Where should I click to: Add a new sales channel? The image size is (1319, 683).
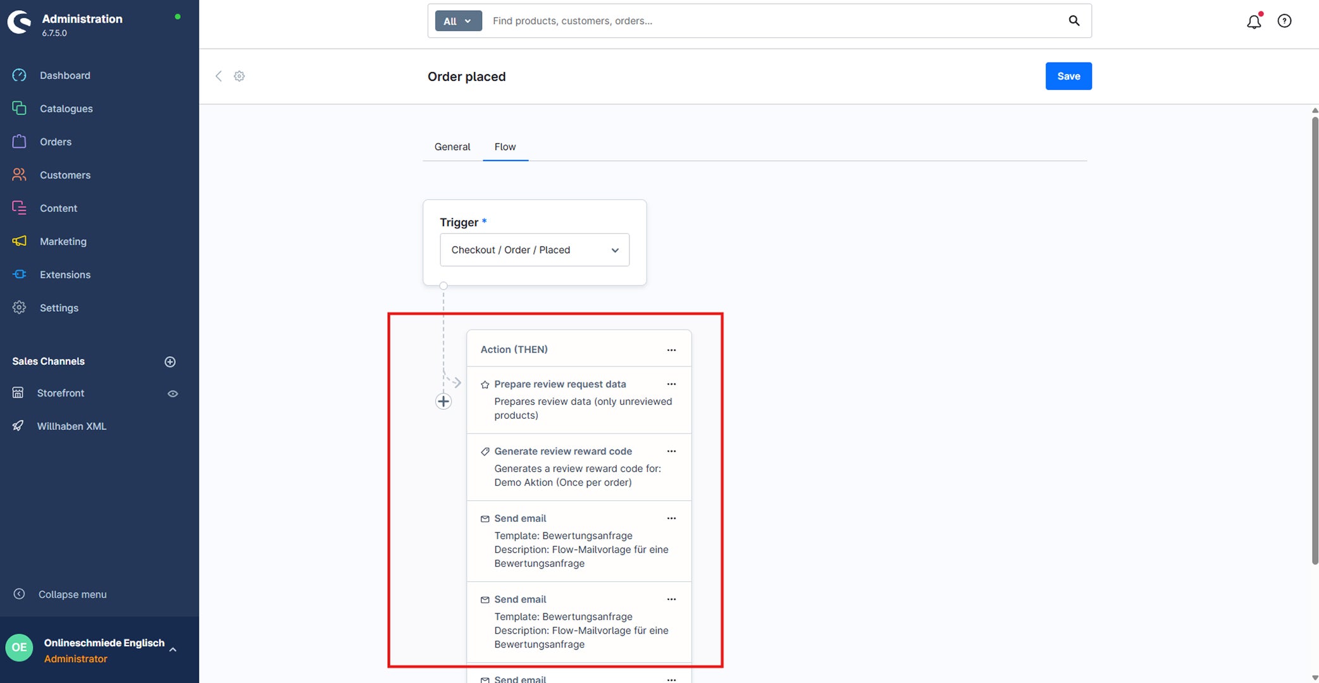coord(170,362)
